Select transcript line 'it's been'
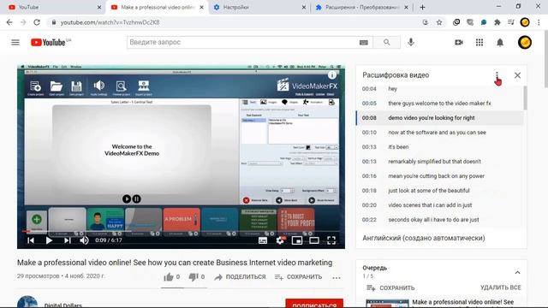This screenshot has width=548, height=308. coord(439,147)
